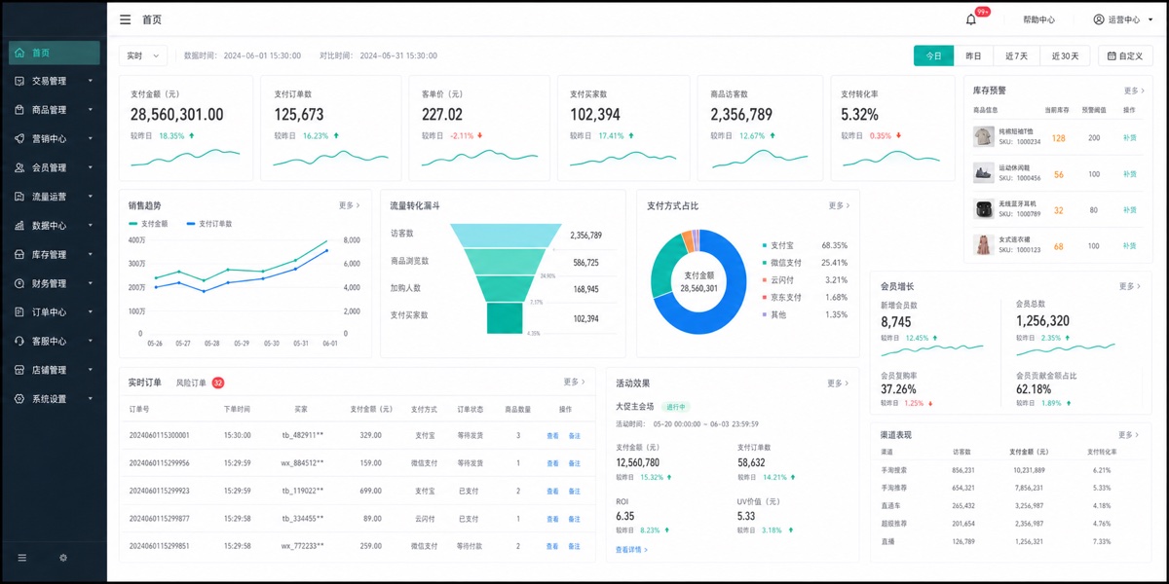Click the 纯棉短袖T恤 product thumbnail

click(x=983, y=137)
